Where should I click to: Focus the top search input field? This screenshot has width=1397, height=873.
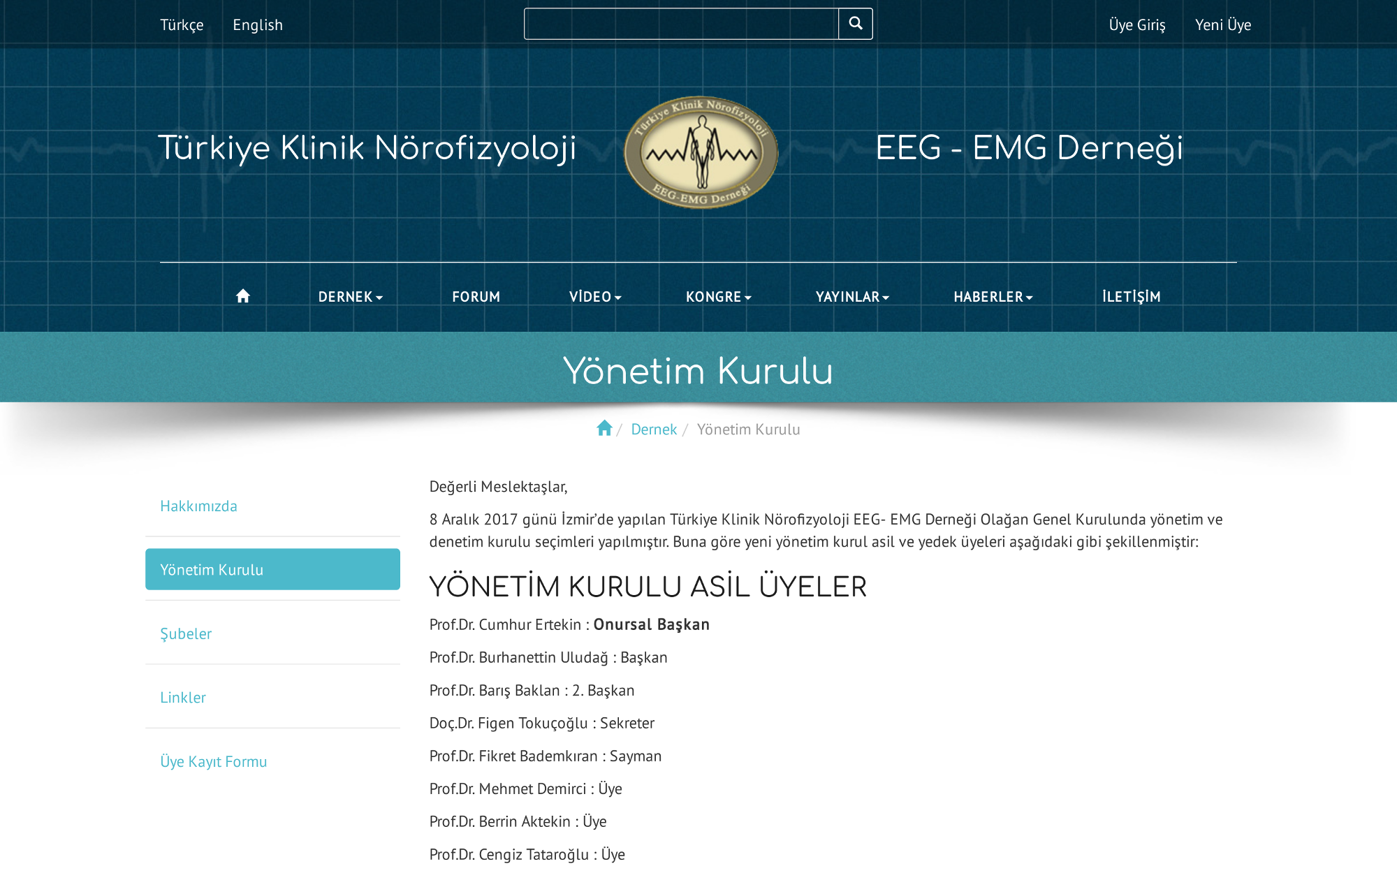tap(681, 24)
